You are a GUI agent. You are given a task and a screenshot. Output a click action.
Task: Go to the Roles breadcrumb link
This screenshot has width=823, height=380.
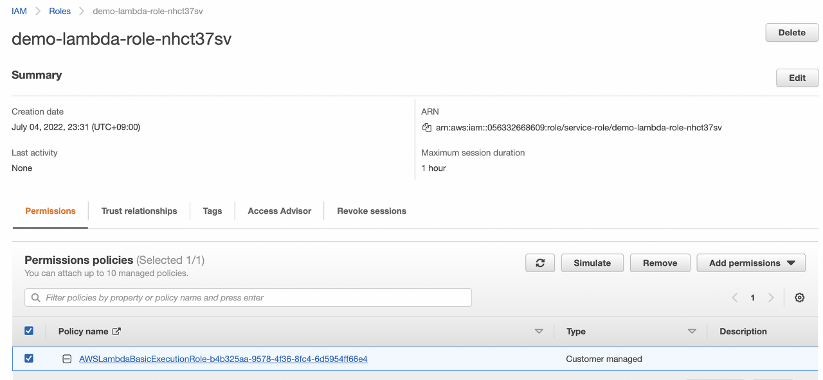(60, 12)
